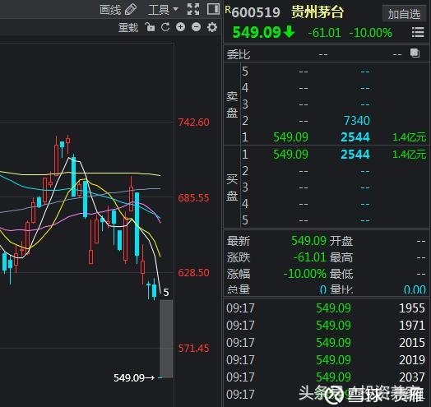431x407 pixels.
Task: Click the 最新 latest price value
Action: (x=308, y=241)
